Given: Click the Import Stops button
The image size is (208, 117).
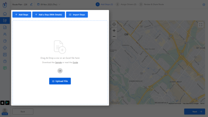Looking at the screenshot, I should click(77, 15).
